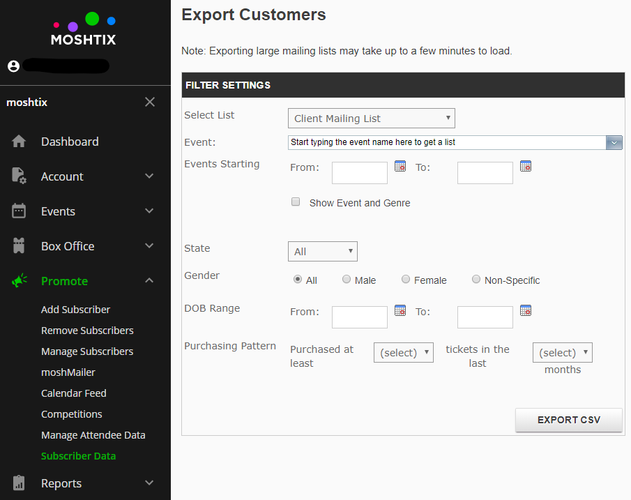The width and height of the screenshot is (631, 500).
Task: Open the State dropdown showing All
Action: coord(323,252)
